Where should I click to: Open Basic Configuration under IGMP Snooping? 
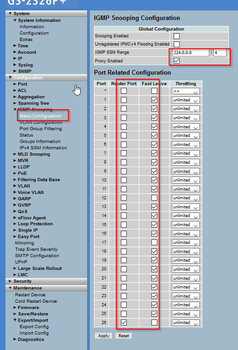click(41, 116)
